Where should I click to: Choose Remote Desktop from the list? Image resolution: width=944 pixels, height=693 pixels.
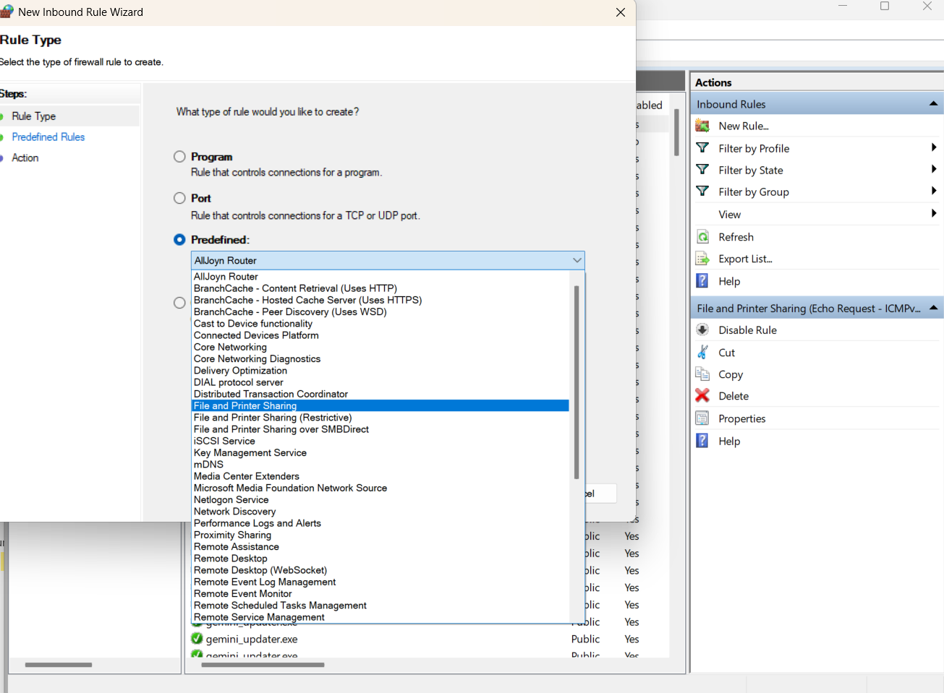[231, 559]
